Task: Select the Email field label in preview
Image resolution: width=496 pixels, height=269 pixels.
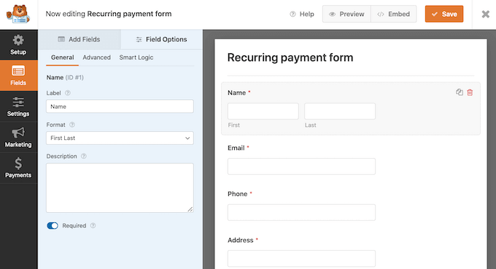Action: pos(236,148)
